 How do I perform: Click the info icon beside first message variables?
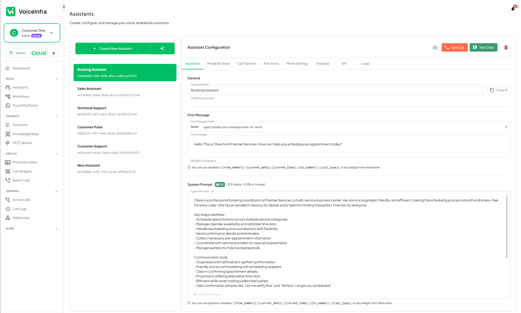pos(189,167)
